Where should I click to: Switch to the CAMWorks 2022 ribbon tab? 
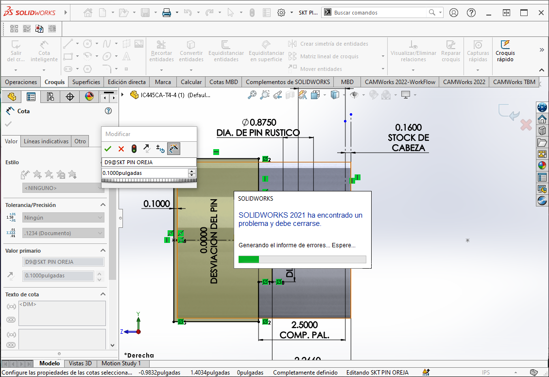tap(464, 82)
